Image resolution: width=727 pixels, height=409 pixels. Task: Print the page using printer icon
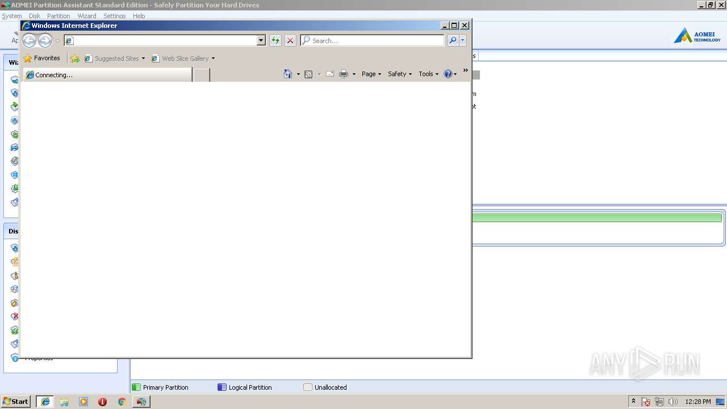(344, 74)
